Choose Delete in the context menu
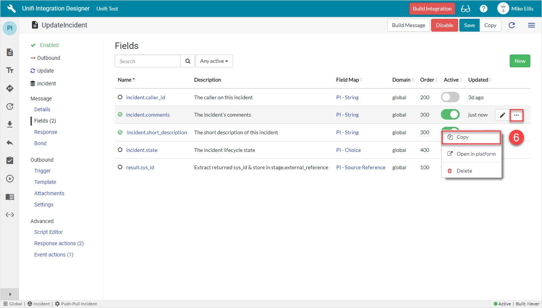542x308 pixels. (x=464, y=171)
